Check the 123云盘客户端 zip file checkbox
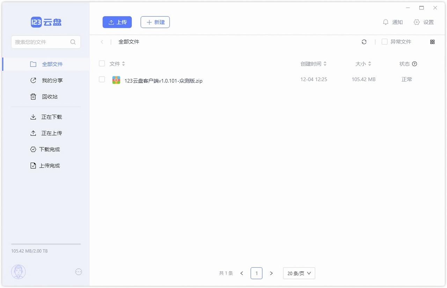 coord(102,80)
